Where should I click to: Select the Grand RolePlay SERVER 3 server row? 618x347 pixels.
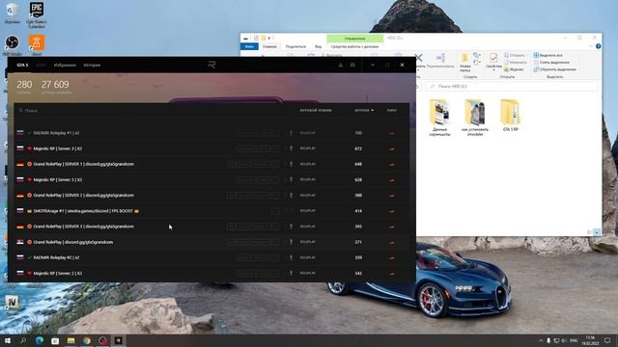(x=211, y=227)
